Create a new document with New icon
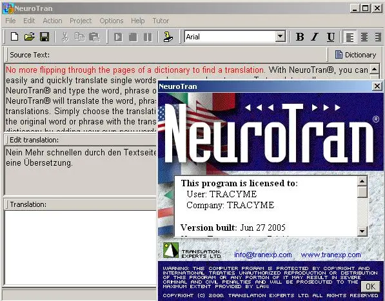 pyautogui.click(x=14, y=37)
